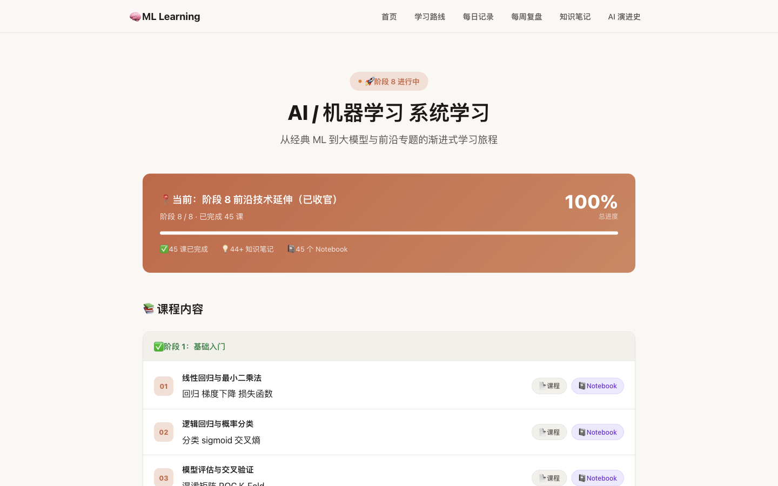The width and height of the screenshot is (778, 486).
Task: Click lesson number 02 badge
Action: pyautogui.click(x=164, y=432)
